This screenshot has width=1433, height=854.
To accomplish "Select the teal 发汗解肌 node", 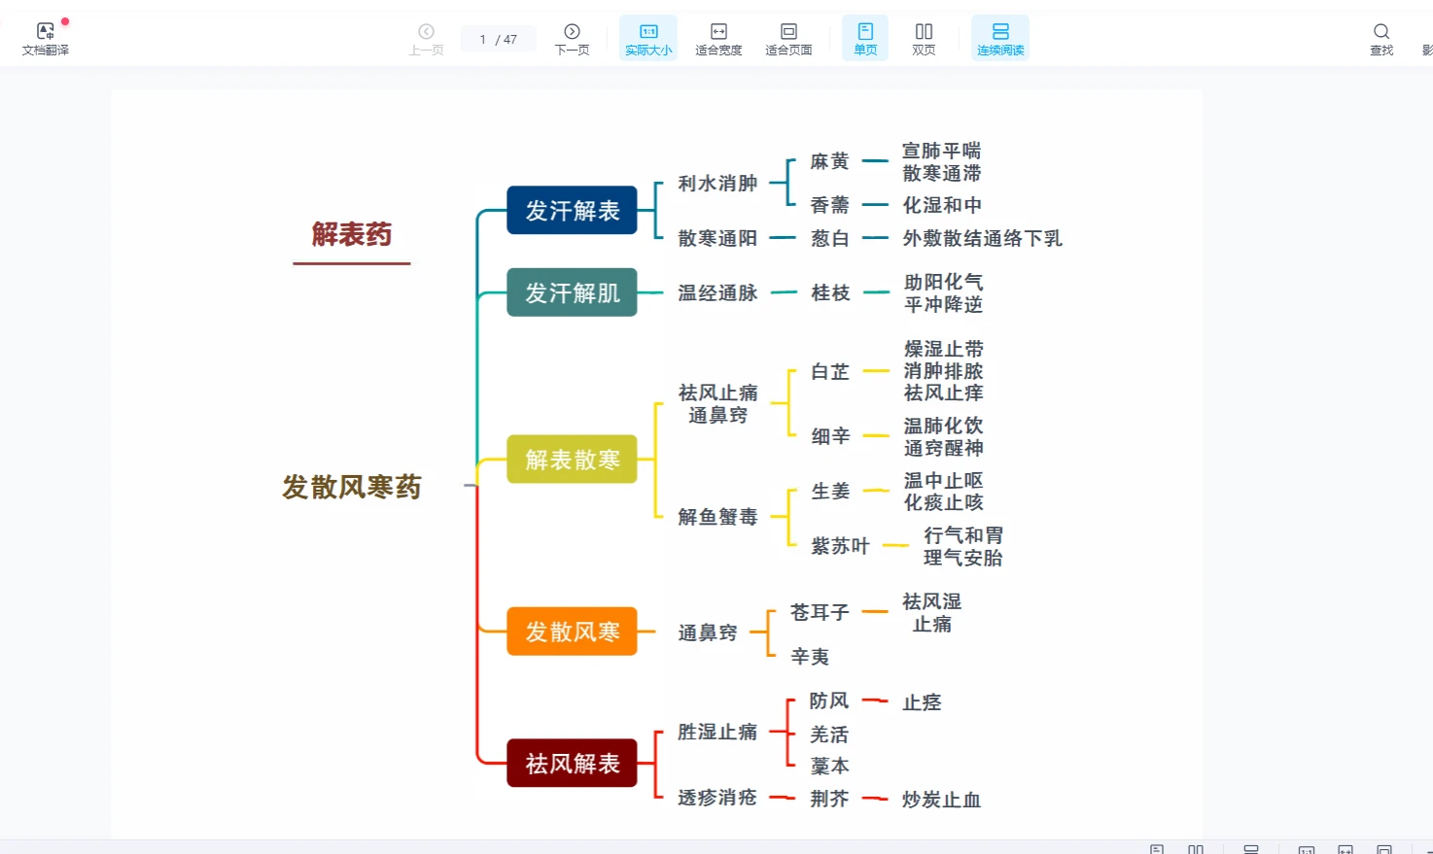I will 572,292.
